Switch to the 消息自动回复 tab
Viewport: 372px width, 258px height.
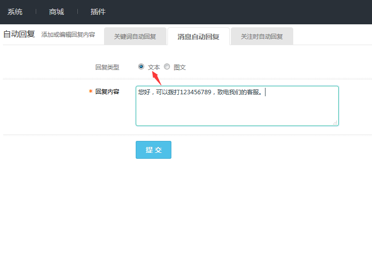199,36
